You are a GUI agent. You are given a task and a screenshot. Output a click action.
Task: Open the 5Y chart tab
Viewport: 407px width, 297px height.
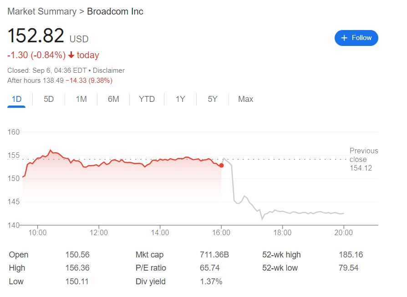(213, 99)
